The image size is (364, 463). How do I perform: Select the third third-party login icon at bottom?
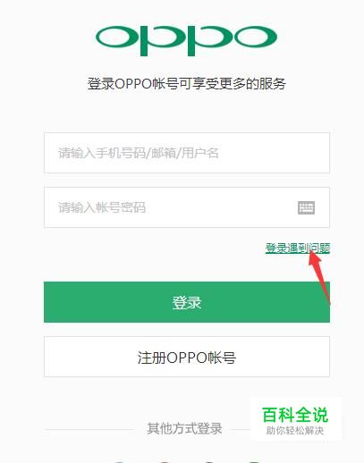click(x=209, y=461)
